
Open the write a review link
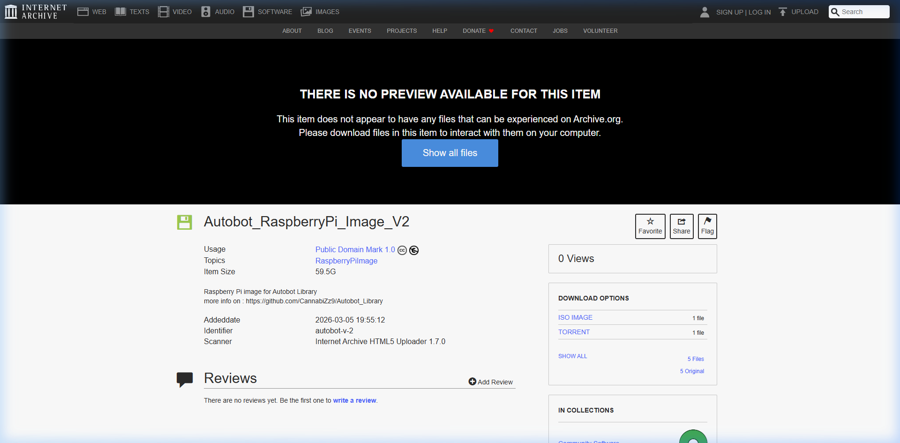coord(354,400)
